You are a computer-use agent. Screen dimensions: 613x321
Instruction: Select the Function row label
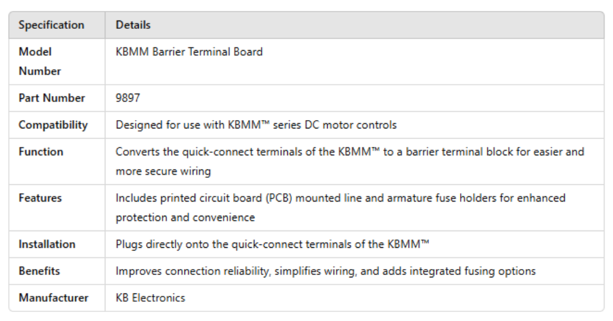(x=41, y=152)
